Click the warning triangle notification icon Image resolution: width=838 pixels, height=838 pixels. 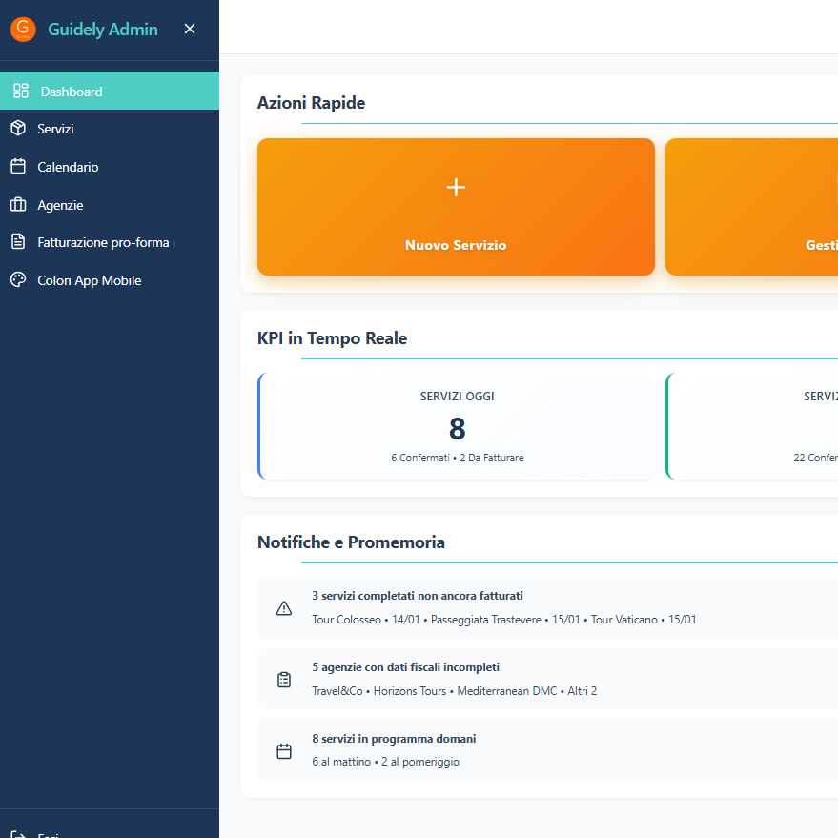tap(284, 607)
